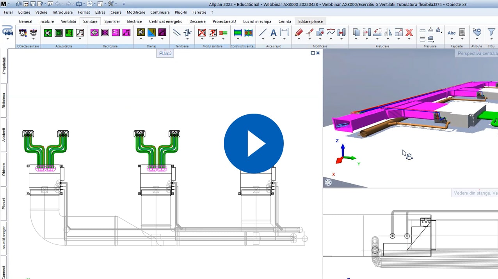The image size is (498, 279).
Task: Switch to the Electrice ribbon tab
Action: (x=134, y=21)
